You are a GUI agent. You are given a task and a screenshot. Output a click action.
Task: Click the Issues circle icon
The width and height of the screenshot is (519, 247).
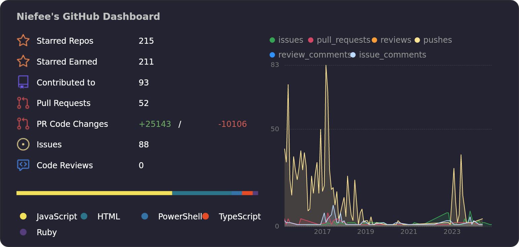[x=23, y=144]
